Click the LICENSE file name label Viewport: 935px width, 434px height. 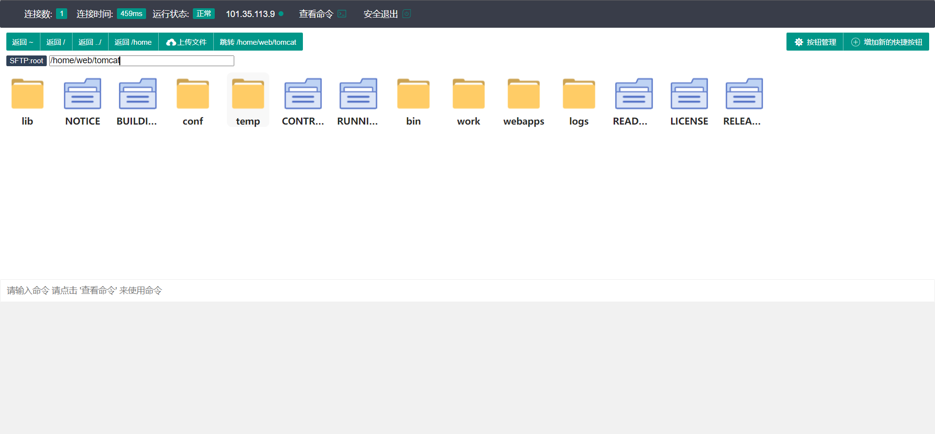[689, 121]
